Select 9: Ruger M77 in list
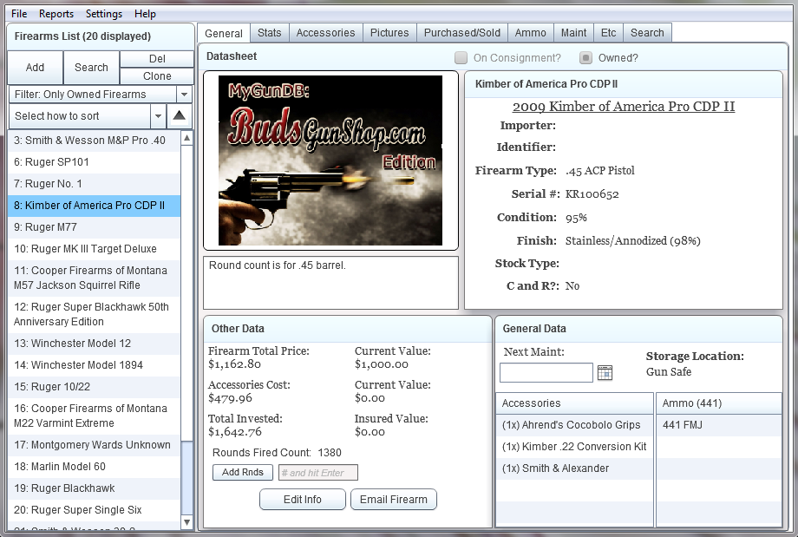 coord(95,227)
